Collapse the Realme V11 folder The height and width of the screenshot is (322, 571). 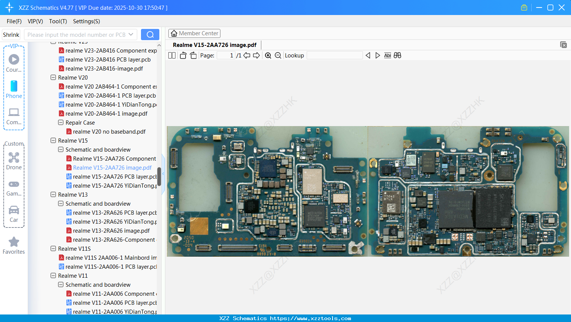pyautogui.click(x=53, y=275)
